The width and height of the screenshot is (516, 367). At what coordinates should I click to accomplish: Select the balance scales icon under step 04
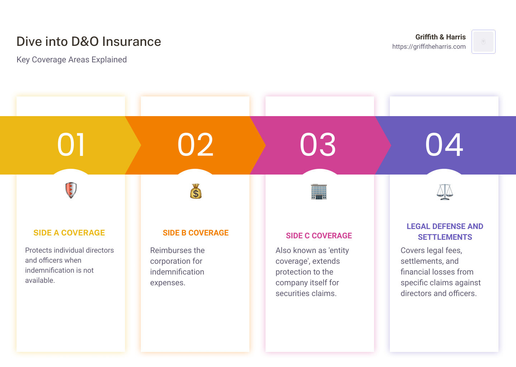pos(444,191)
